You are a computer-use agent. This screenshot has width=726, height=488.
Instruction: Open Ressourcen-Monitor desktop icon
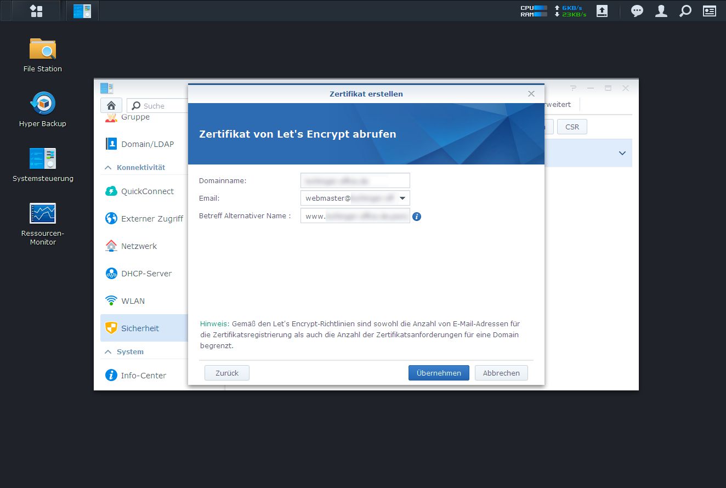(x=43, y=223)
